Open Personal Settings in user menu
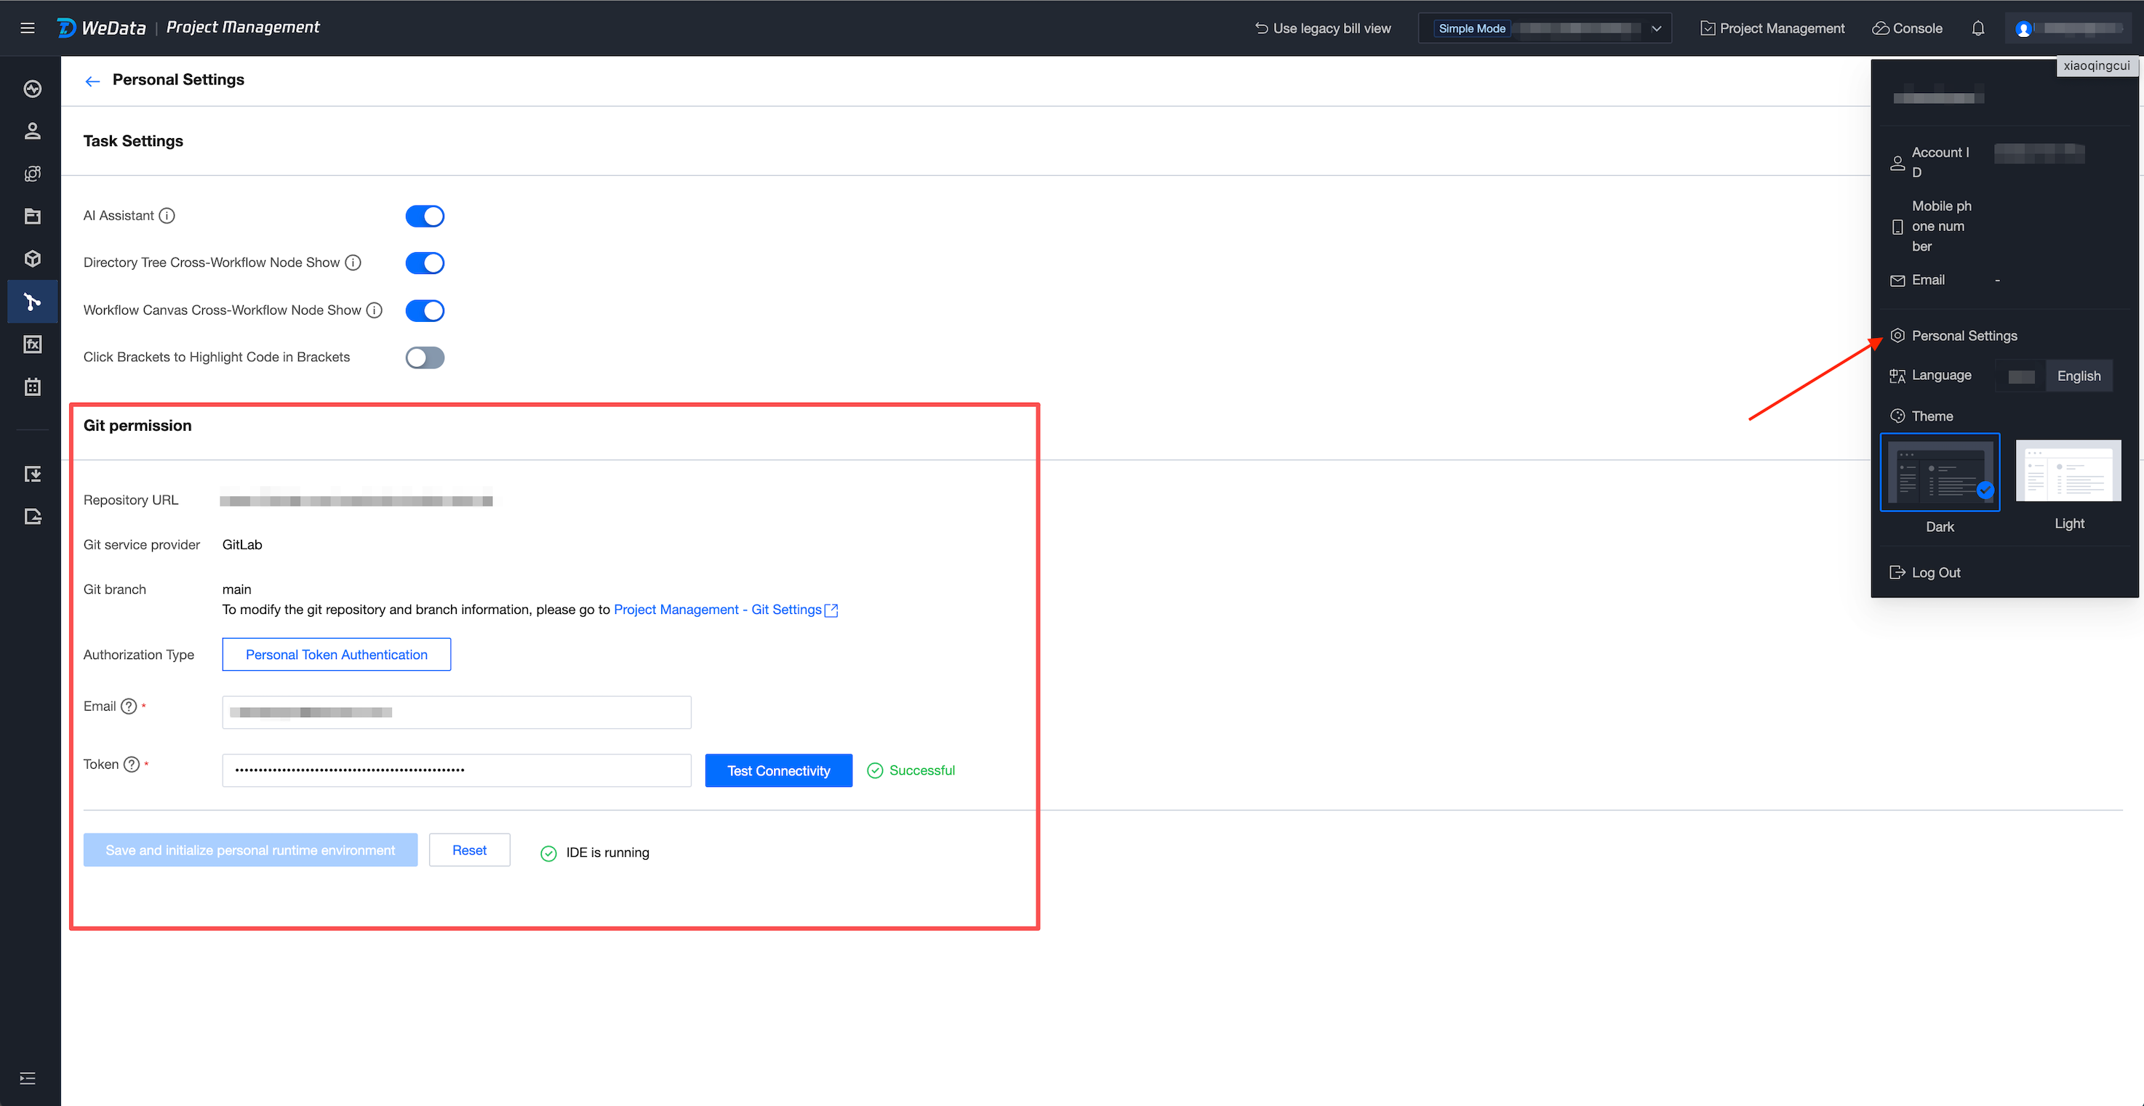Image resolution: width=2144 pixels, height=1106 pixels. (x=1964, y=336)
